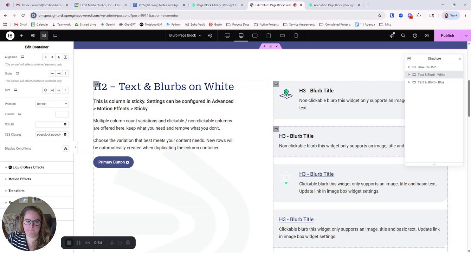Select the tablet portrait preview icon
The height and width of the screenshot is (253, 471).
tap(269, 35)
